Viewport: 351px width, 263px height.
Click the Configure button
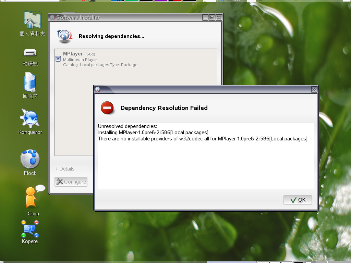[x=71, y=181]
